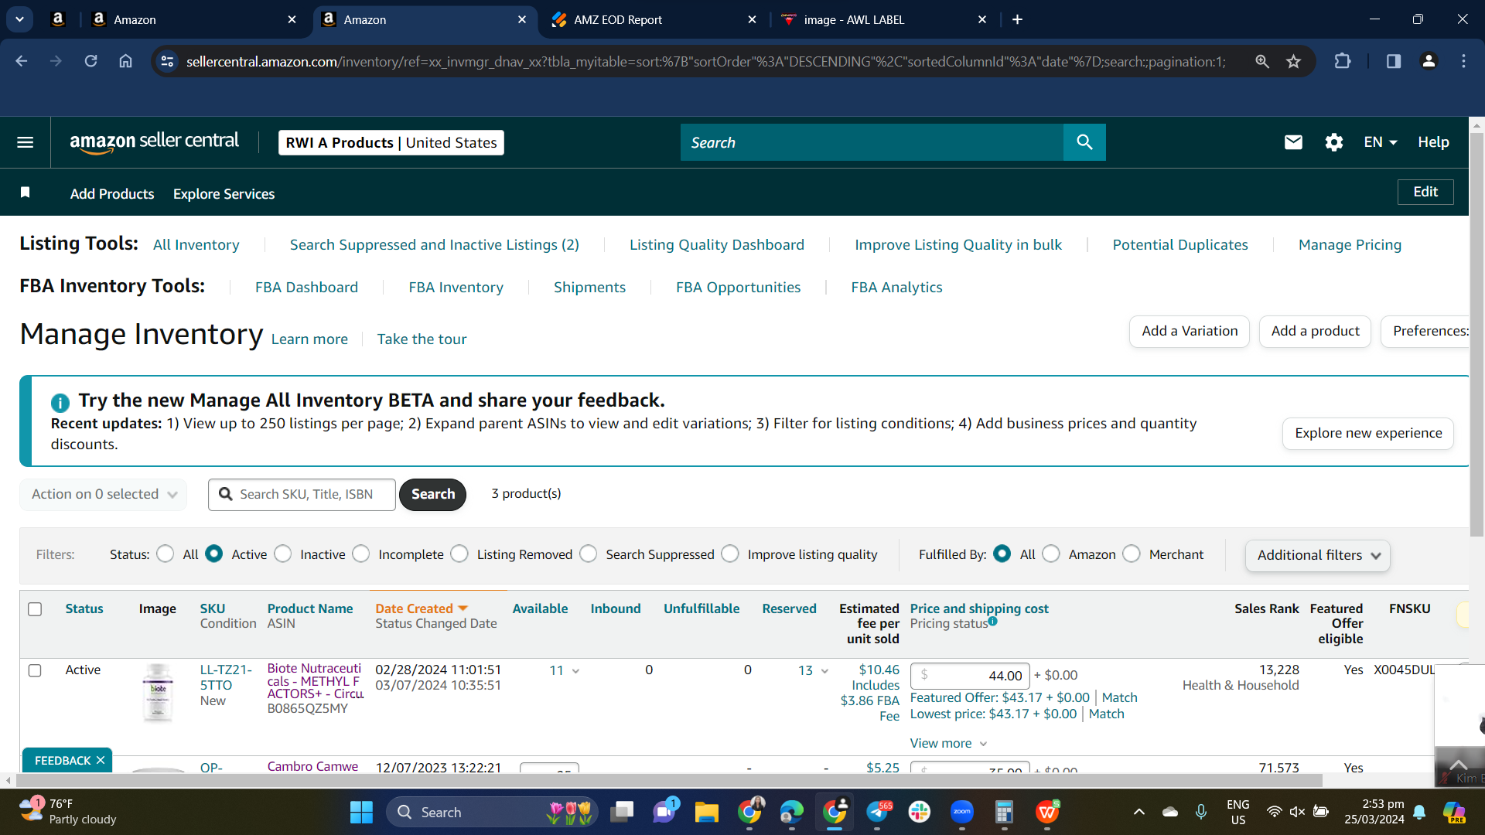Click the page zoom magnifier in the address bar
The width and height of the screenshot is (1485, 835).
pos(1262,61)
